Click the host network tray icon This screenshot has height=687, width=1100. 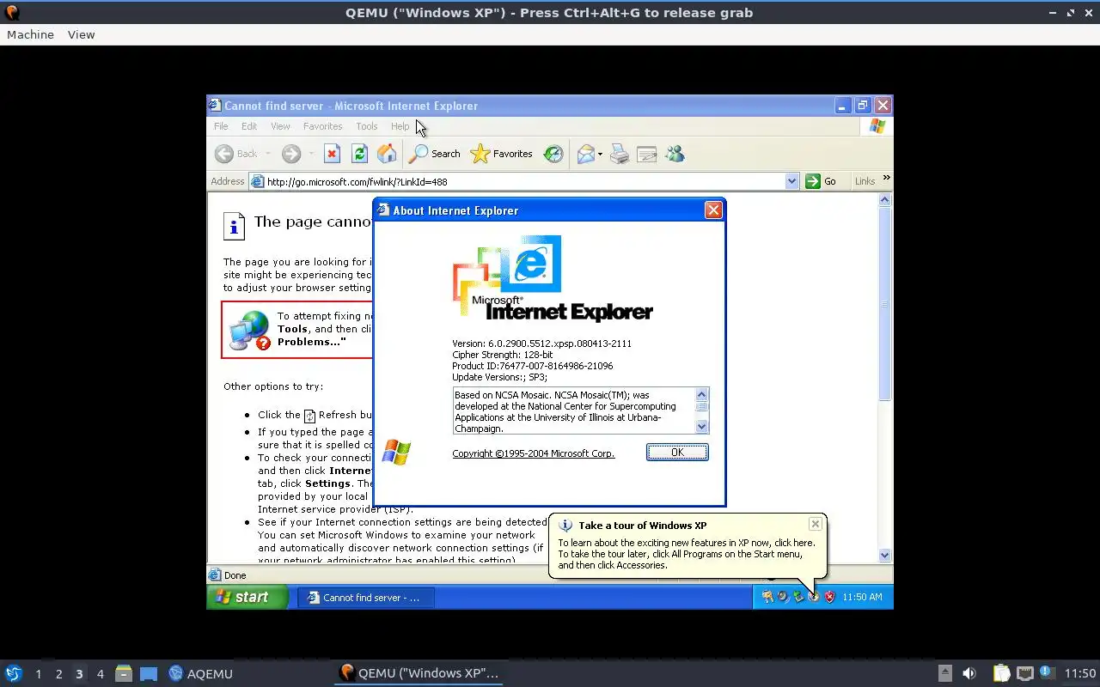pyautogui.click(x=1024, y=673)
